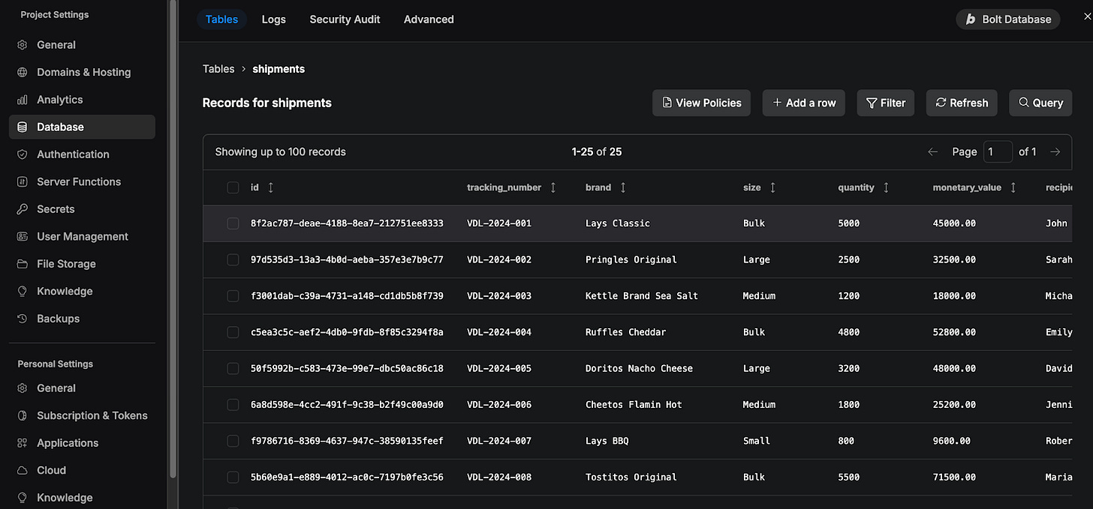The width and height of the screenshot is (1093, 509).
Task: Click the Lays BBQ brand cell
Action: 607,441
